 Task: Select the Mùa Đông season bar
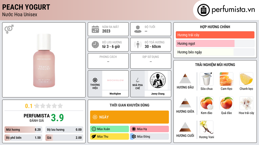(x=149, y=136)
